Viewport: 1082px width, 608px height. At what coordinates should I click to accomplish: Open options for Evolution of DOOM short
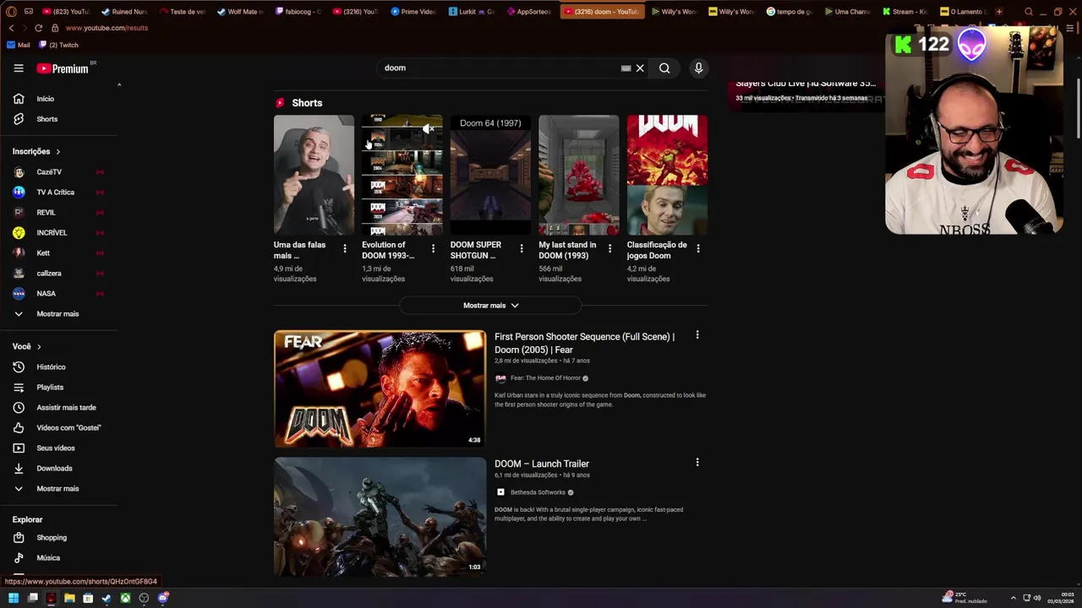[433, 248]
